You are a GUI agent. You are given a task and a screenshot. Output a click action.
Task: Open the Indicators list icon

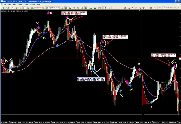[90, 8]
